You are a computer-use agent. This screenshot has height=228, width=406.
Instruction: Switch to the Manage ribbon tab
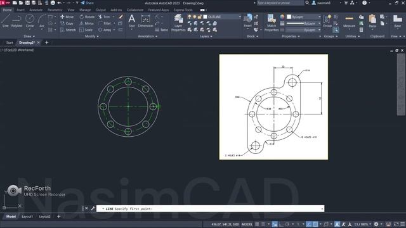point(85,10)
